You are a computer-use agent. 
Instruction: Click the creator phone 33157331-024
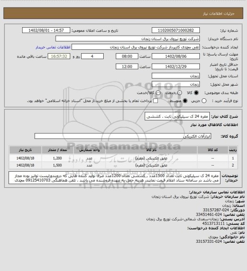209,241
